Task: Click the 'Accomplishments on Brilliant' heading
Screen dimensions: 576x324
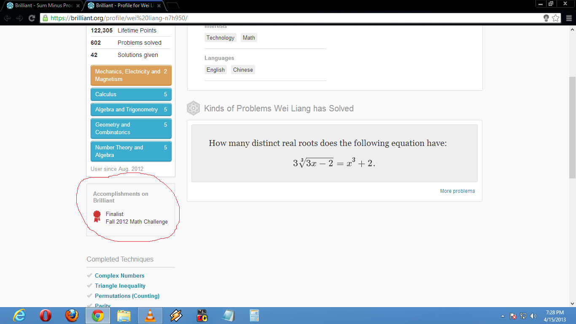Action: [121, 197]
